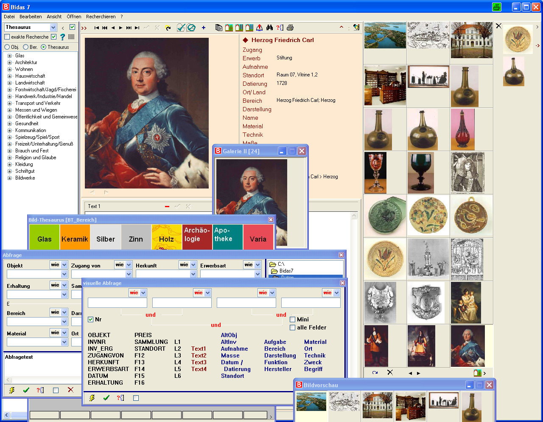Expand the Gesundheit tree node
The height and width of the screenshot is (422, 543).
pyautogui.click(x=9, y=124)
